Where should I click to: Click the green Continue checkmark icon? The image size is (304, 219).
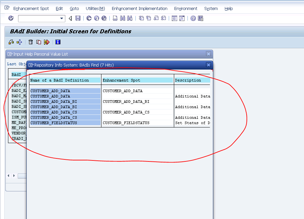click(x=10, y=18)
